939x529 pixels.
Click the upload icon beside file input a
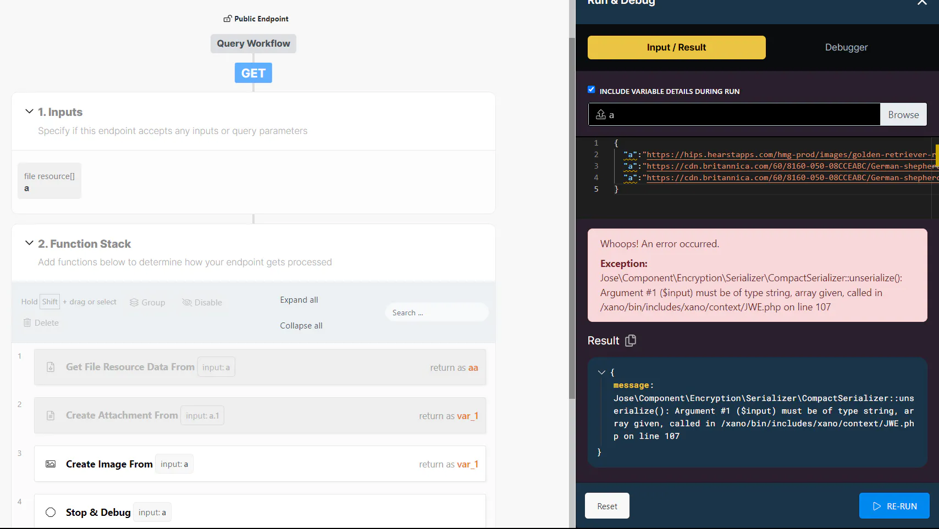pyautogui.click(x=601, y=114)
